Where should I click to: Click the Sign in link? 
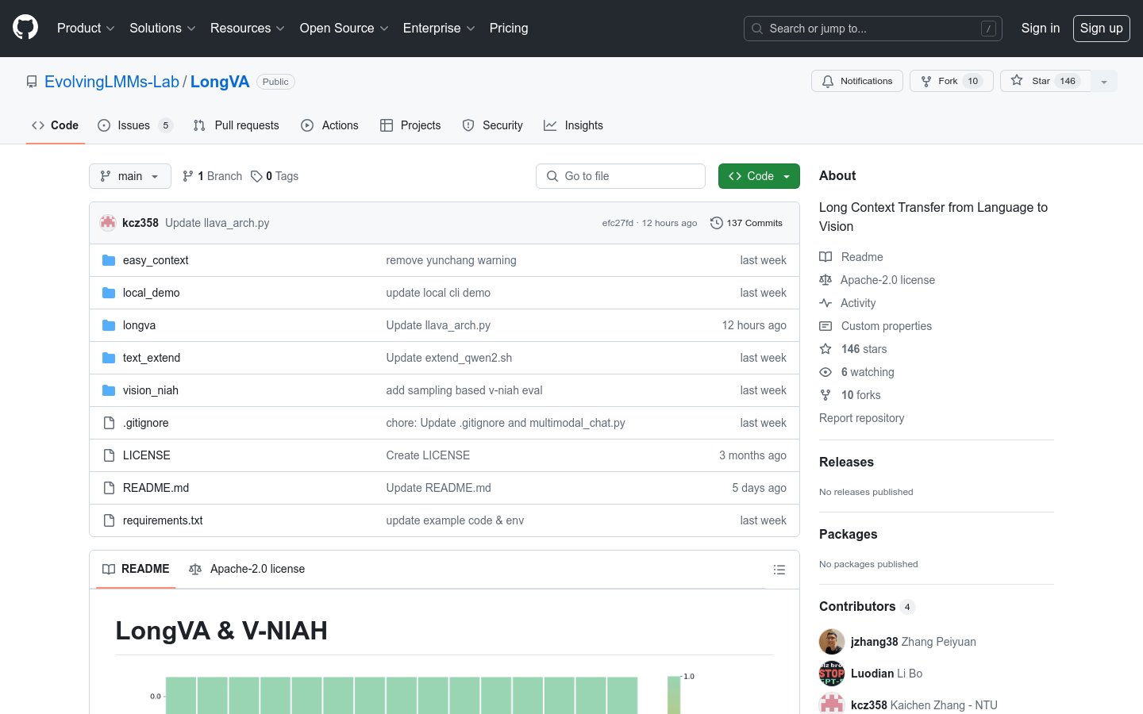click(1041, 28)
